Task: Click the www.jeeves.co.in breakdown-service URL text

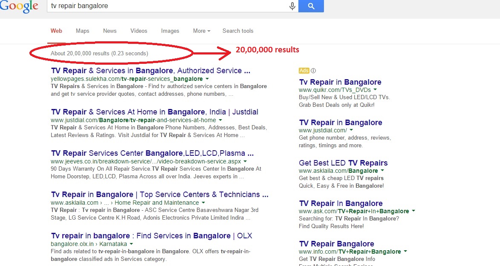Action: coord(146,161)
